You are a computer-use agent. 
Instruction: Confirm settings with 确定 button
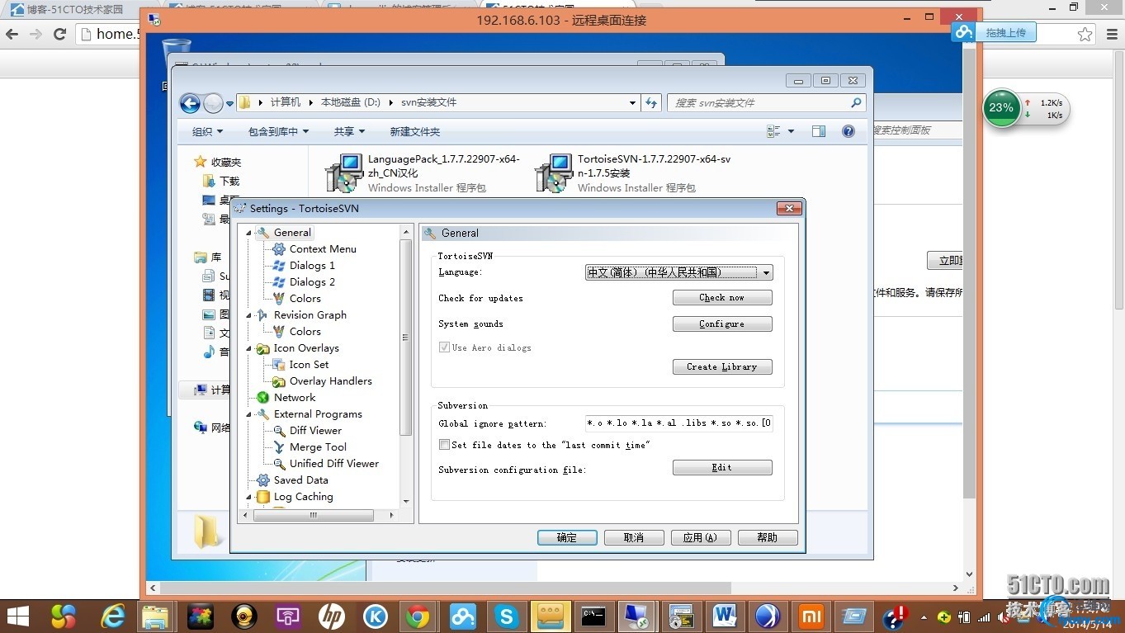click(x=567, y=537)
